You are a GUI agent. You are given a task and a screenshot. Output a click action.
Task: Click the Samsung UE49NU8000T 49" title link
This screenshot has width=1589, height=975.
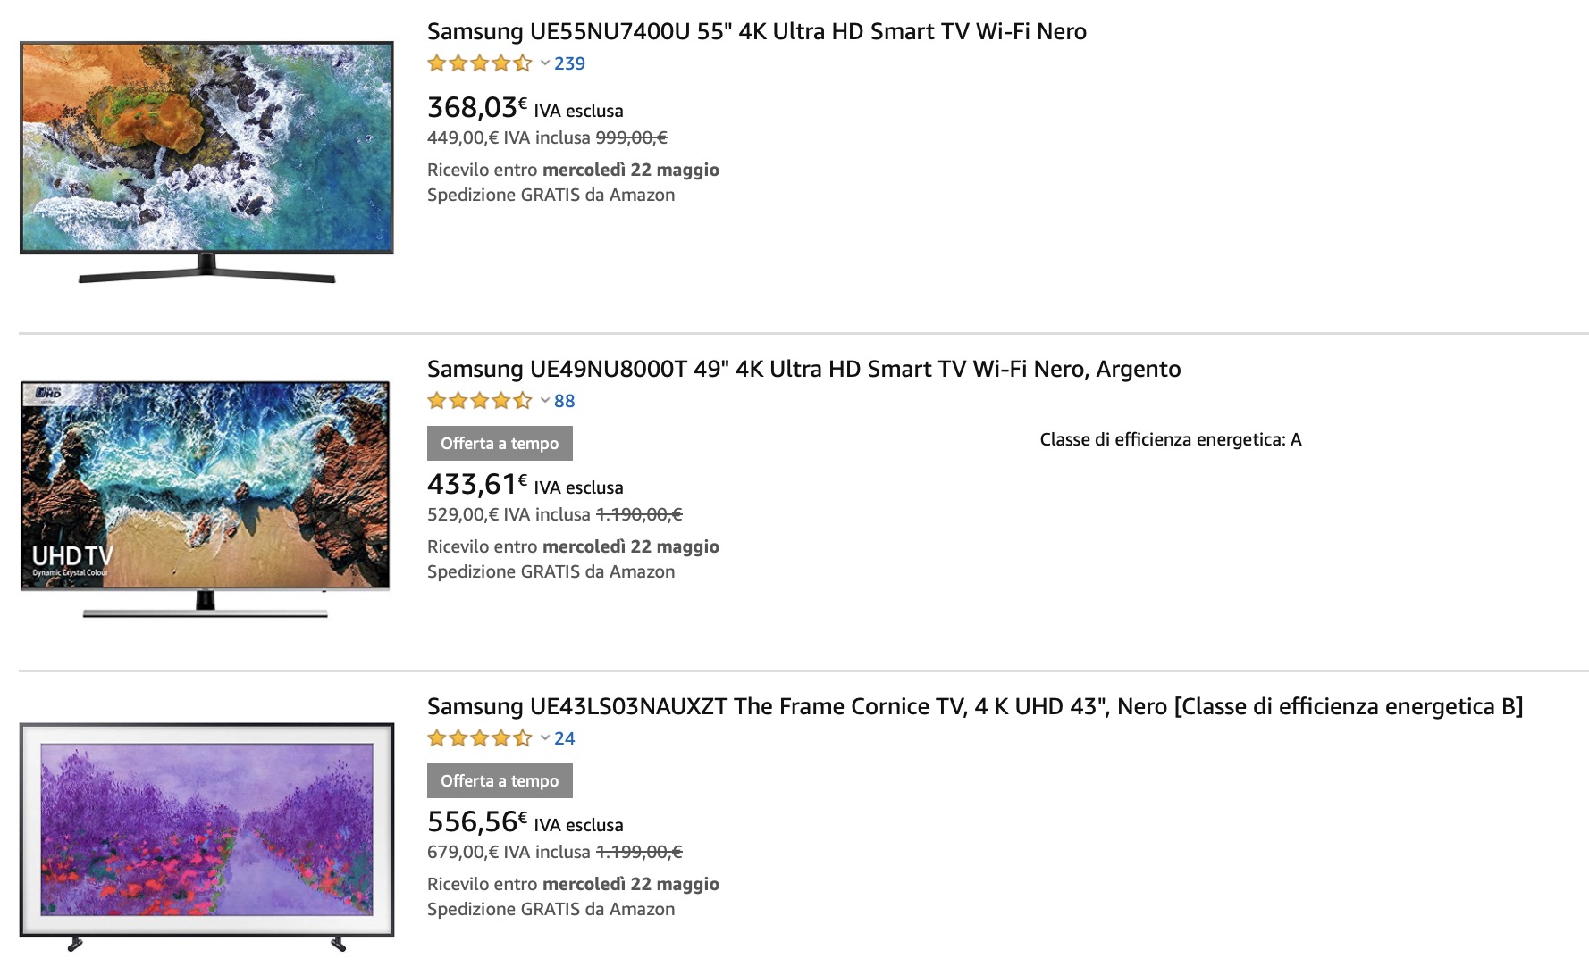(x=803, y=369)
